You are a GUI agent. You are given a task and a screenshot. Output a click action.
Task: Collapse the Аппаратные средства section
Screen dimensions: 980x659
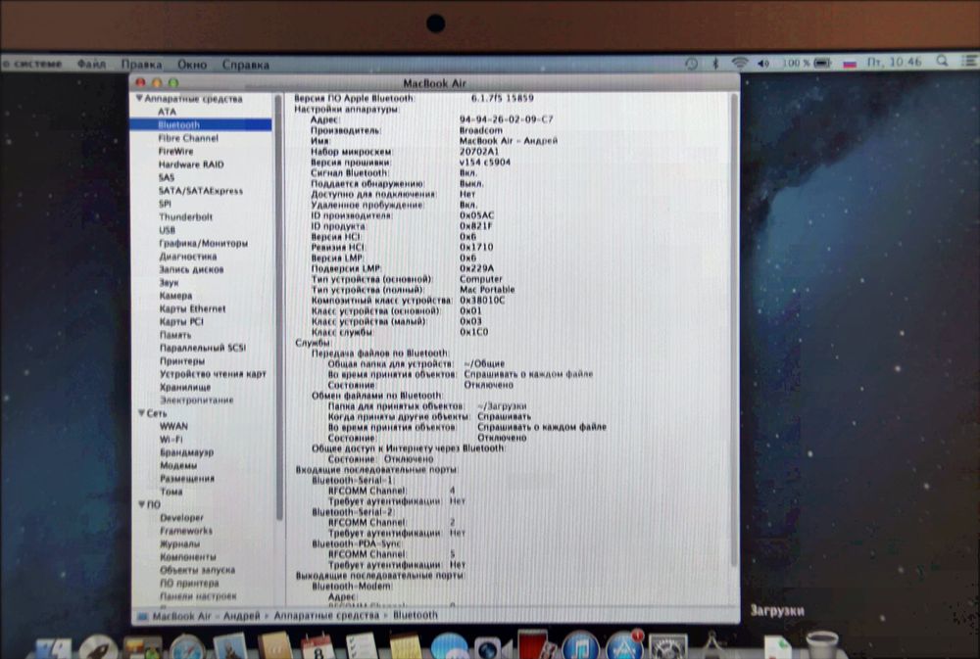tap(139, 99)
